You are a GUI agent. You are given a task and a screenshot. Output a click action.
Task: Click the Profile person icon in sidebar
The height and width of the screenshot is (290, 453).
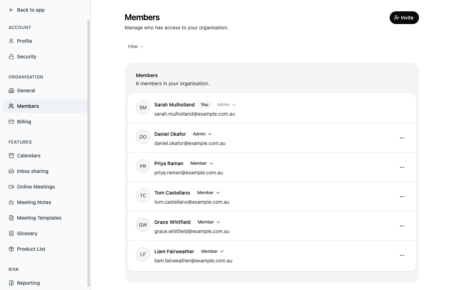click(x=11, y=41)
